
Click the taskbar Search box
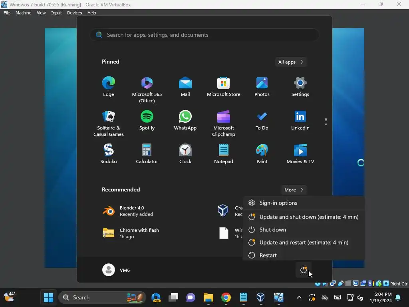click(102, 297)
